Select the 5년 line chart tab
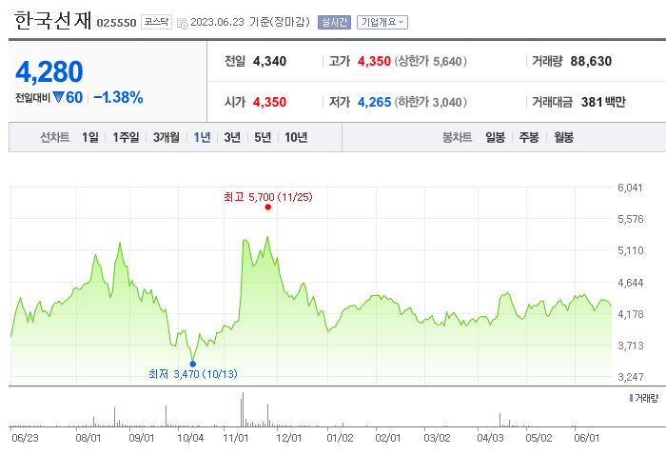The height and width of the screenshot is (455, 666). click(x=263, y=137)
